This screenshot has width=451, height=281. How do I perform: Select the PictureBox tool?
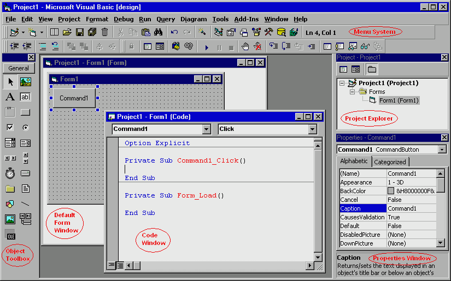coord(26,82)
